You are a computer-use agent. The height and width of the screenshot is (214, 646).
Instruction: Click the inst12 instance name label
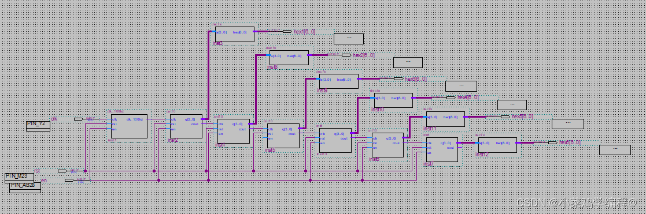pos(482,155)
